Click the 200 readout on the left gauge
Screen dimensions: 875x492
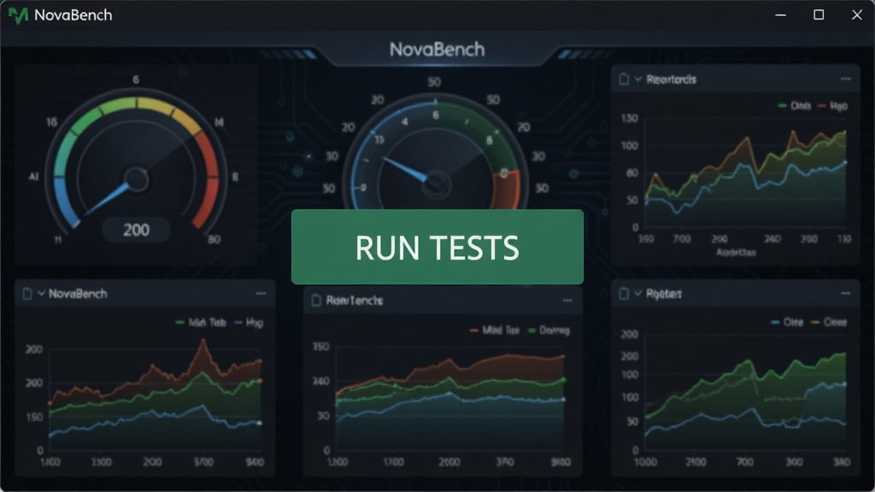[x=136, y=230]
